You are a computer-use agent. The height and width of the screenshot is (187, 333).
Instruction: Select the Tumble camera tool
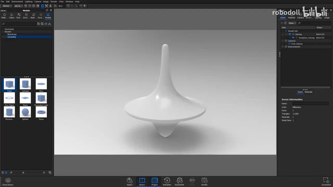pos(42,6)
